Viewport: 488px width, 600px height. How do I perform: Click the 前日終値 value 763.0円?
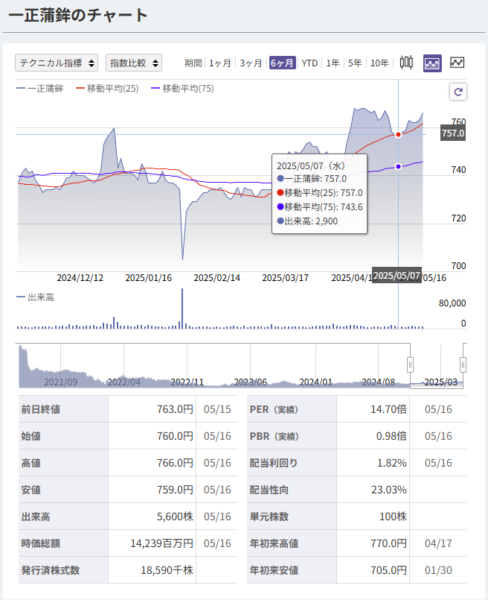pyautogui.click(x=175, y=409)
